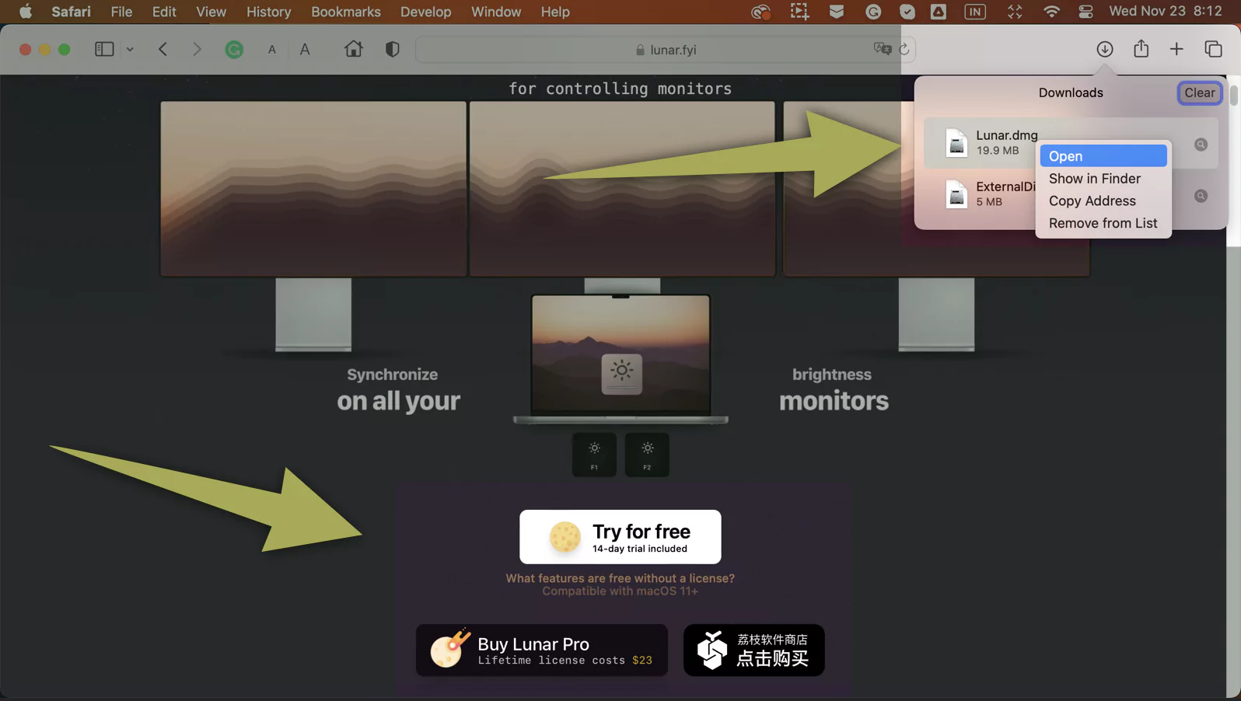Choose Copy Address from context menu
The height and width of the screenshot is (701, 1241).
pyautogui.click(x=1103, y=201)
